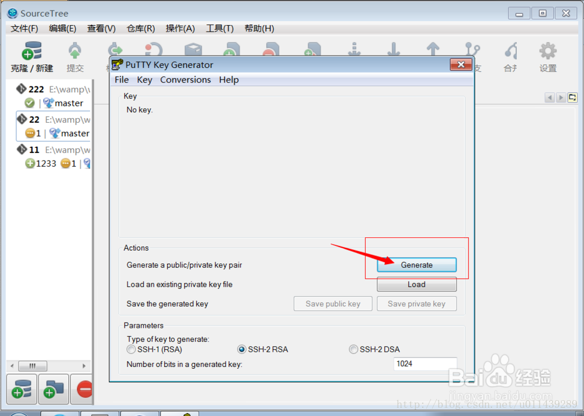Viewport: 584px width, 416px height.
Task: Click the next-tab right arrow in SourceTree
Action: pos(561,98)
